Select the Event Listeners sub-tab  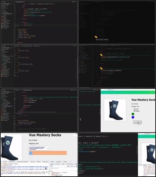[70, 164]
